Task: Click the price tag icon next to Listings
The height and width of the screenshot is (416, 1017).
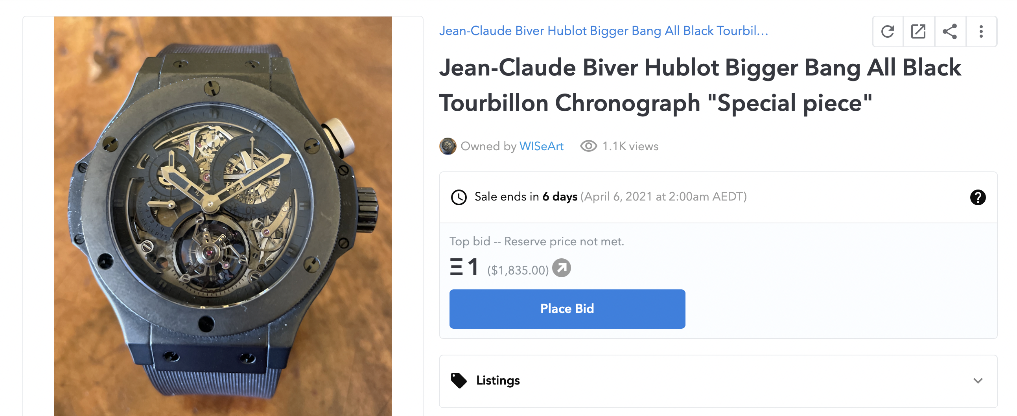Action: click(x=459, y=380)
